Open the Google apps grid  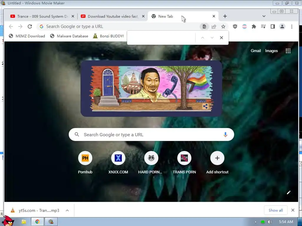(288, 51)
